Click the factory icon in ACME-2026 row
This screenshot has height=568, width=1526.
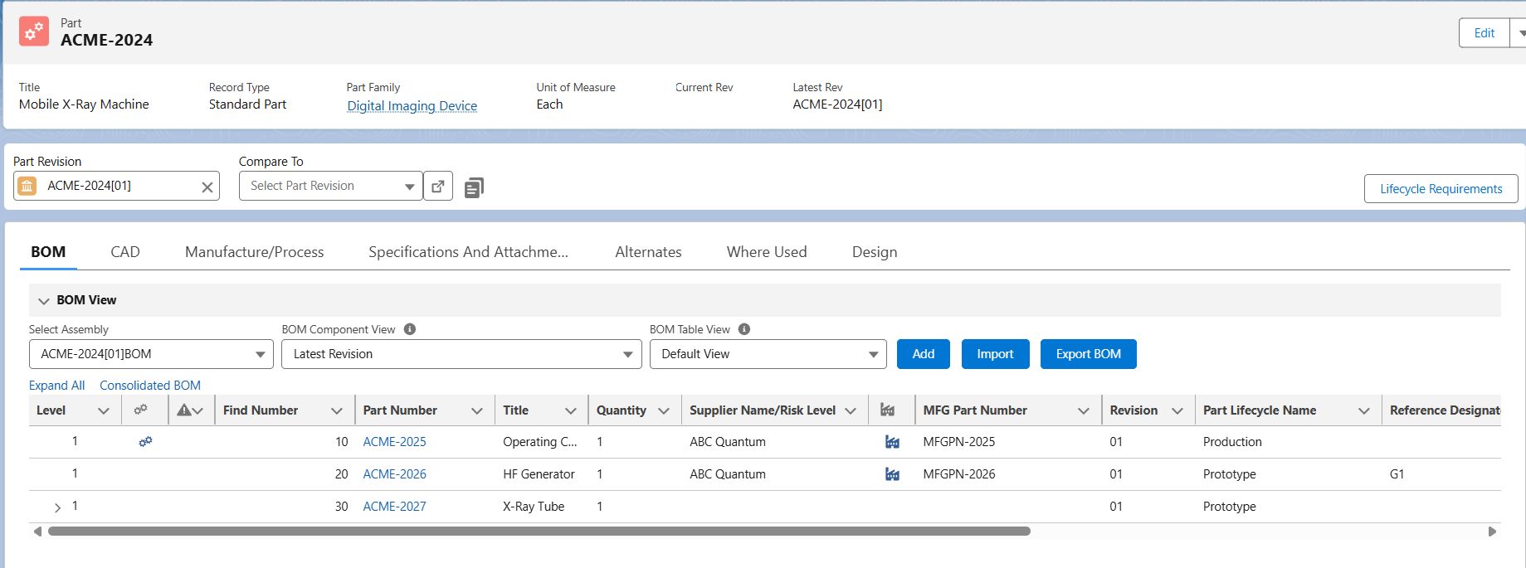pos(892,474)
